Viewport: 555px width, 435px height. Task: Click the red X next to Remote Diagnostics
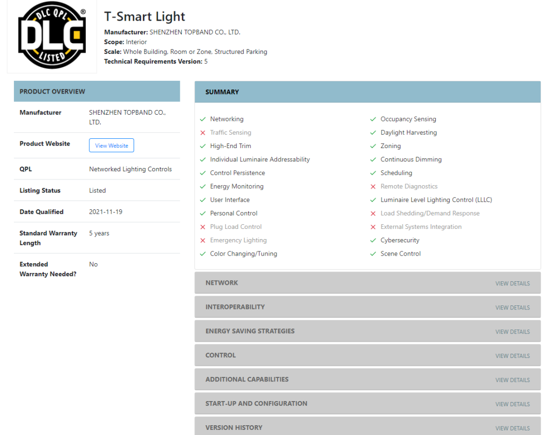pyautogui.click(x=373, y=187)
